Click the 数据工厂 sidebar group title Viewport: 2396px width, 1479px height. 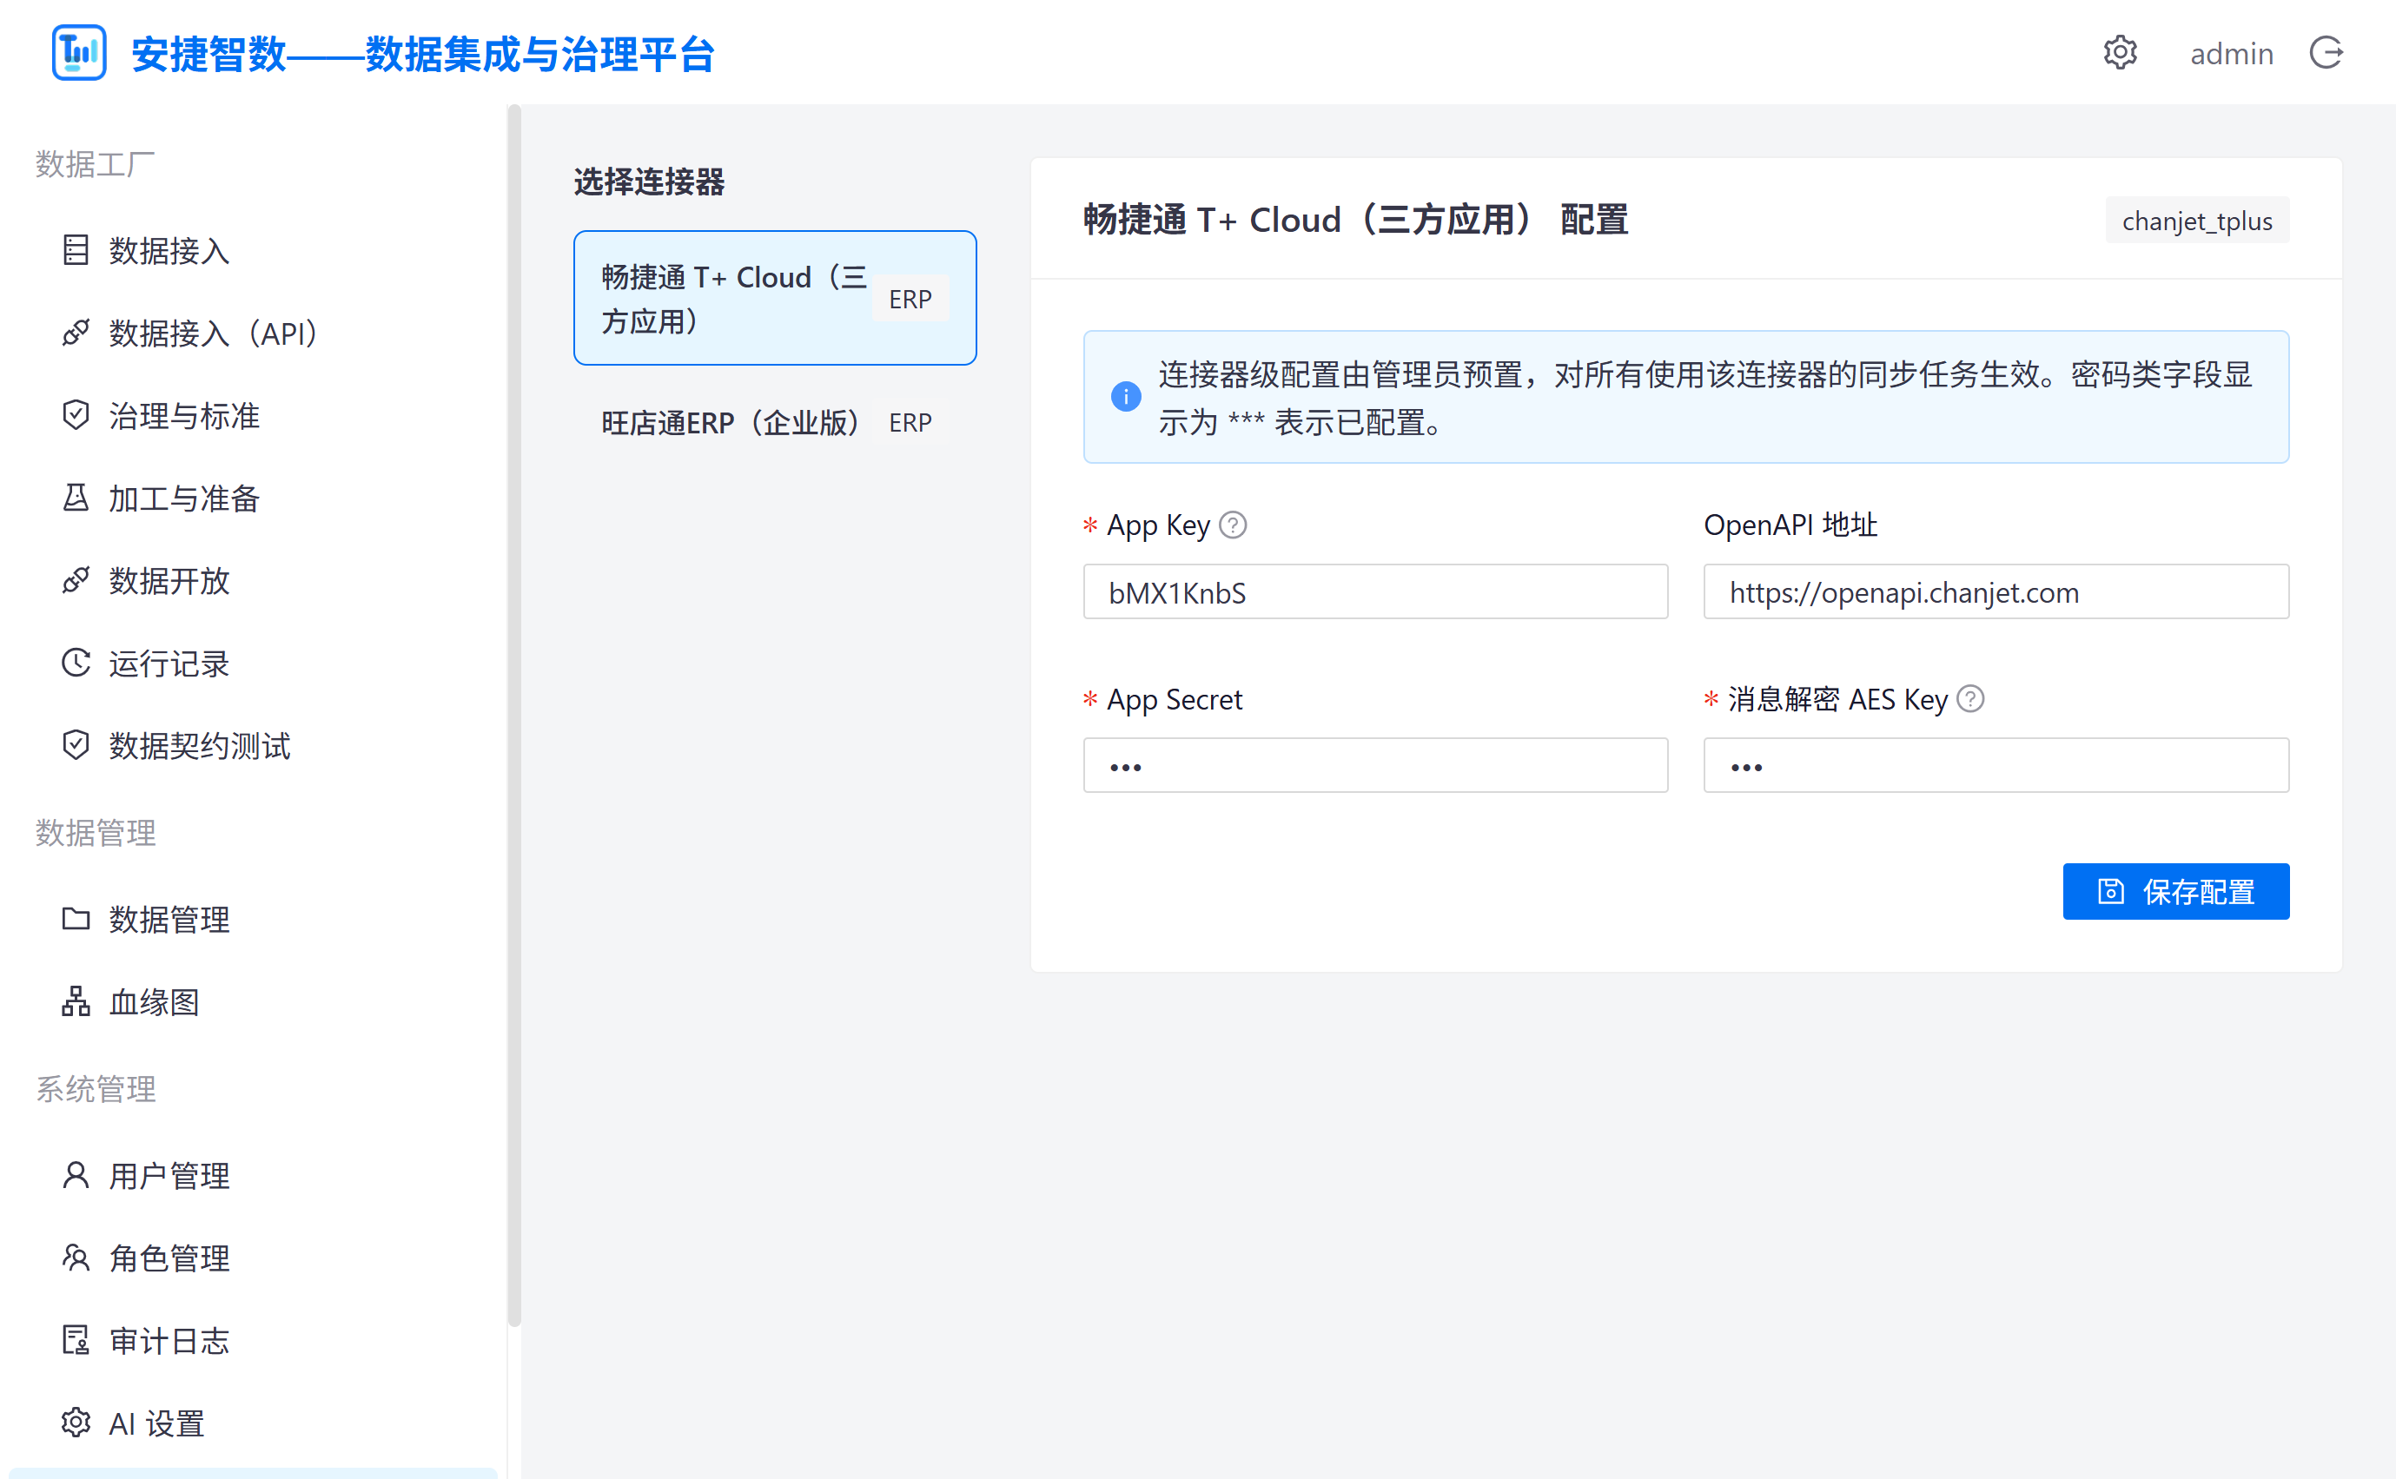96,163
